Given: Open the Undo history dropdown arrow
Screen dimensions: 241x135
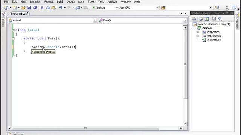Looking at the screenshot, I should [x=65, y=7].
